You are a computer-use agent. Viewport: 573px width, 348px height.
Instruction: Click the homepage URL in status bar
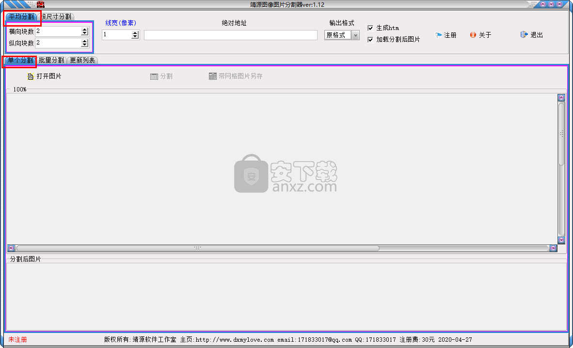[235, 340]
